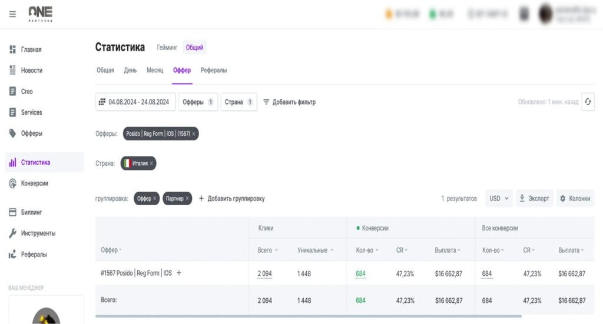Open Биллинг sidebar item
The image size is (603, 324).
pos(31,212)
